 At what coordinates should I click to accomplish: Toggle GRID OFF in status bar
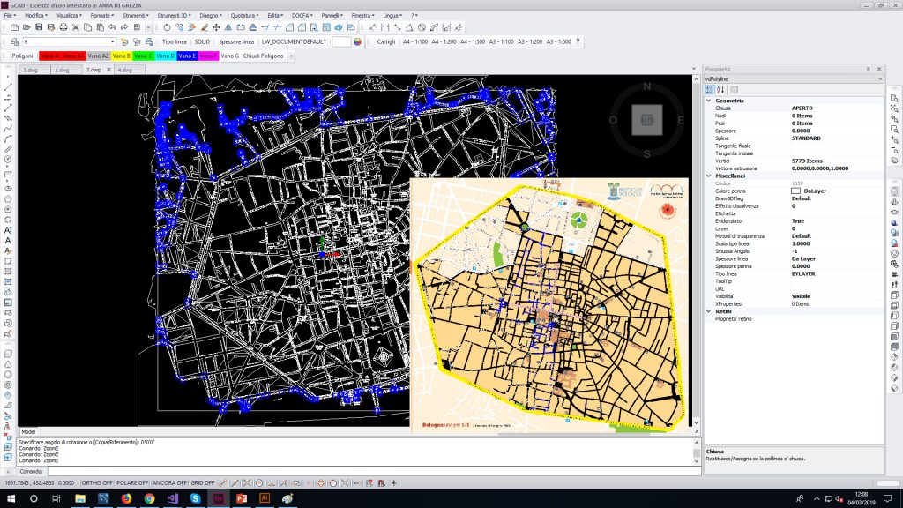click(x=203, y=483)
